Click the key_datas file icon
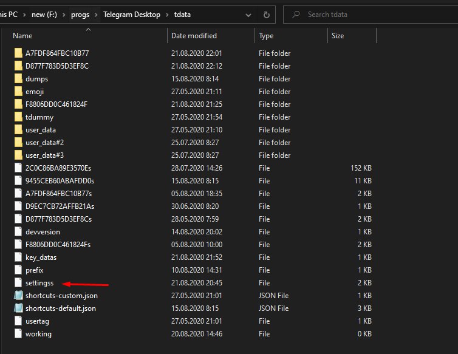Viewport: 458px width, 354px height. click(18, 257)
